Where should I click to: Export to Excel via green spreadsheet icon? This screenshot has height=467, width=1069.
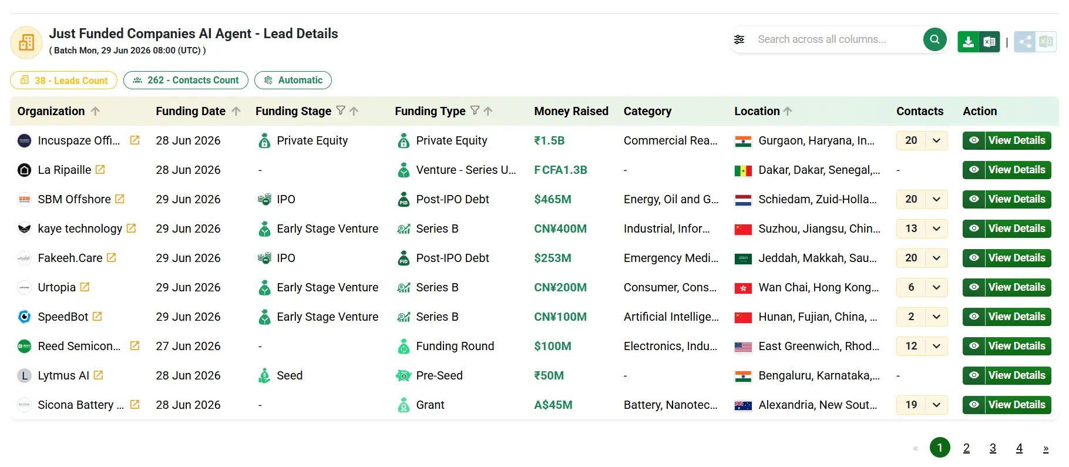pos(989,42)
